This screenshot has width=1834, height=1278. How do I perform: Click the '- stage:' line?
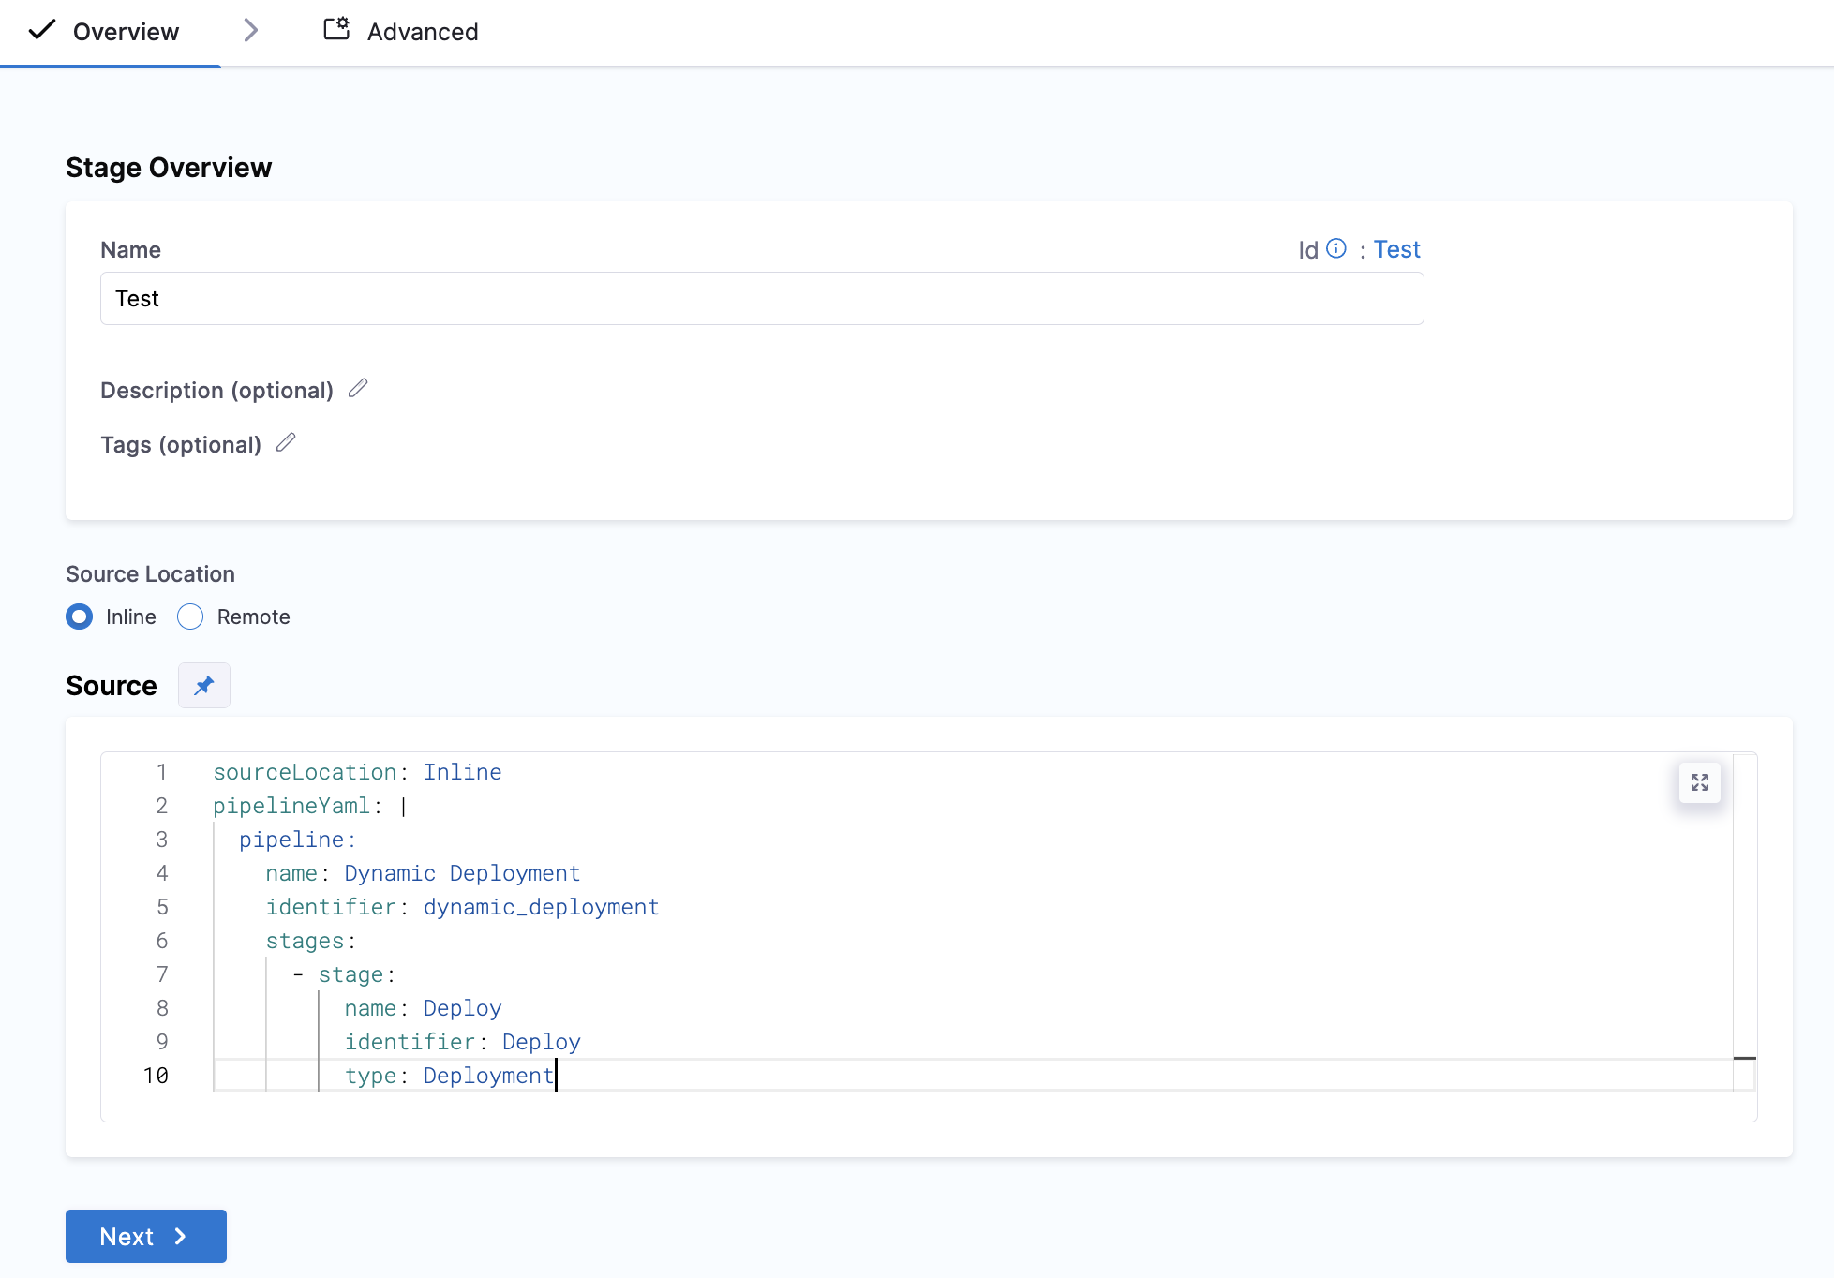(x=344, y=974)
